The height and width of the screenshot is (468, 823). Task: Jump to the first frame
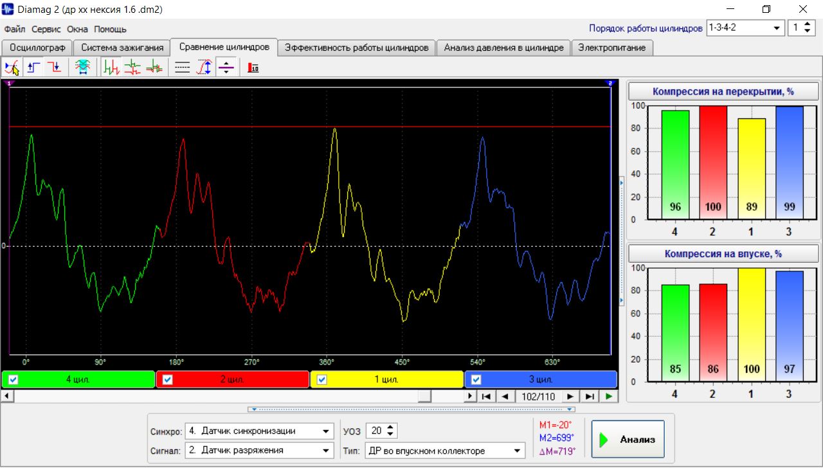487,396
